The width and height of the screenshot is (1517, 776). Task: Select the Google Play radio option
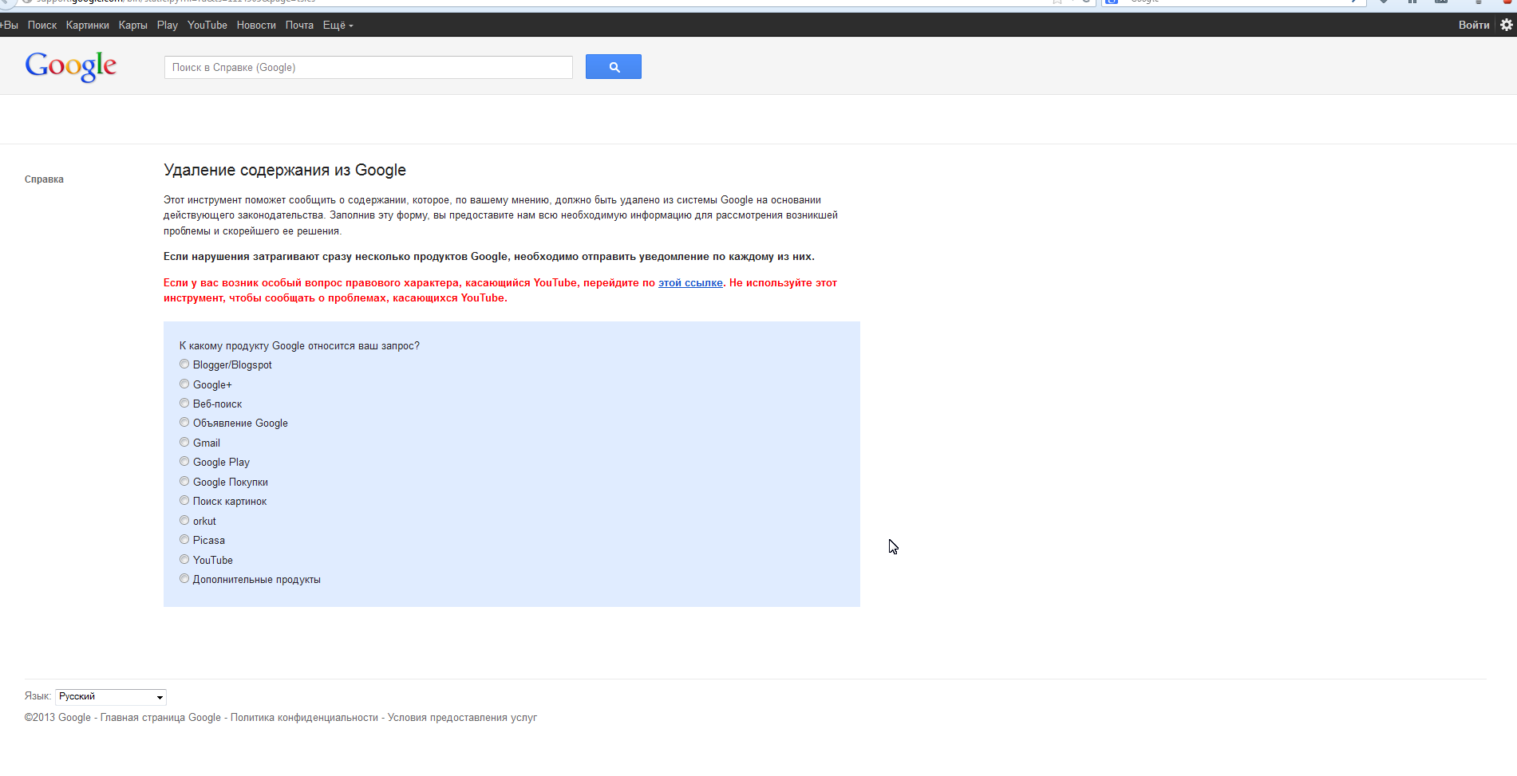(x=184, y=462)
